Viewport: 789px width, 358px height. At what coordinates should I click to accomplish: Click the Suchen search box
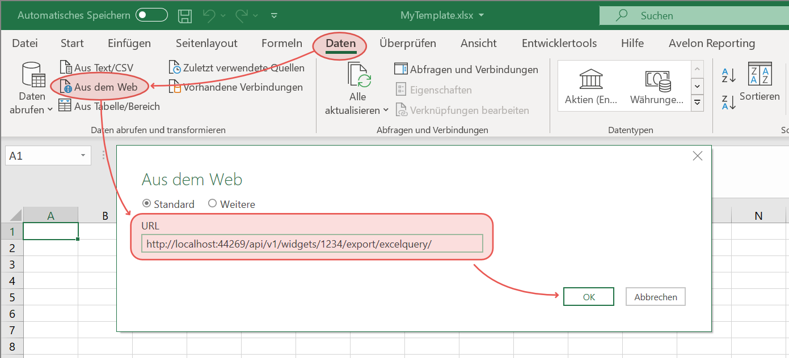(694, 15)
